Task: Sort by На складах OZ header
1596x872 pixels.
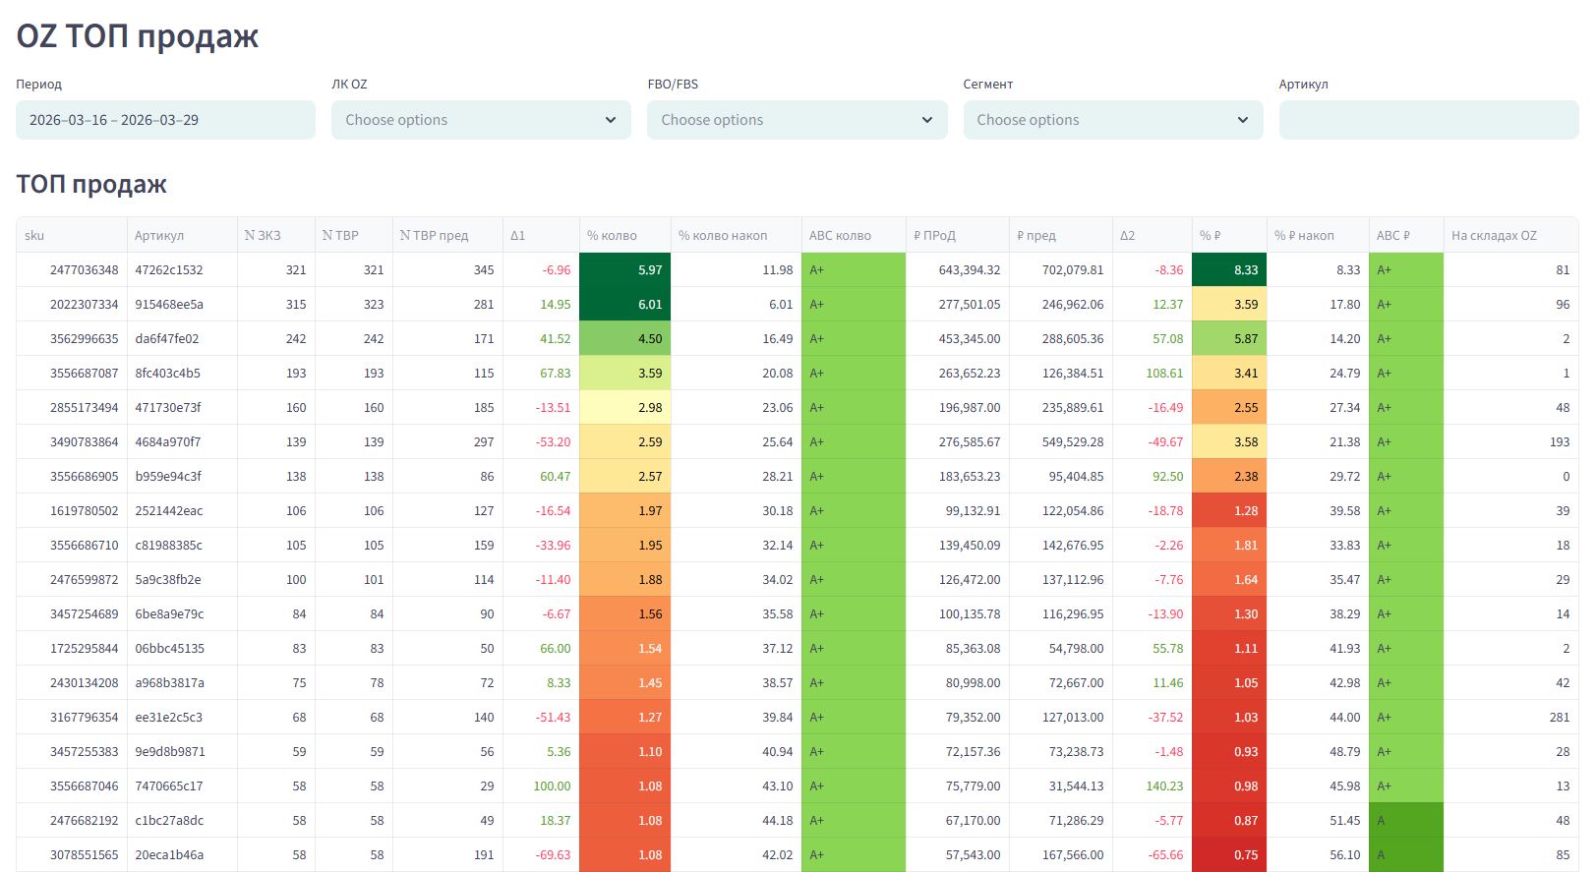Action: point(1510,235)
